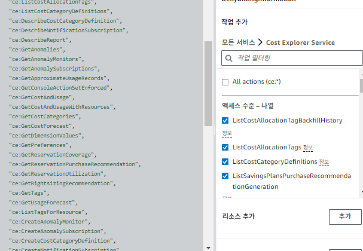Click the chevron after 모든 서비스 breadcrumb
The image size is (363, 251).
260,42
